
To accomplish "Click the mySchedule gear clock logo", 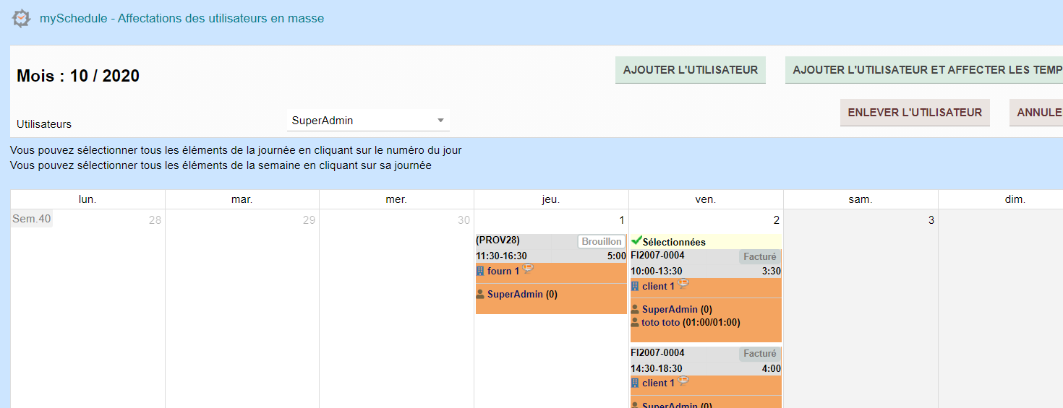I will (22, 18).
